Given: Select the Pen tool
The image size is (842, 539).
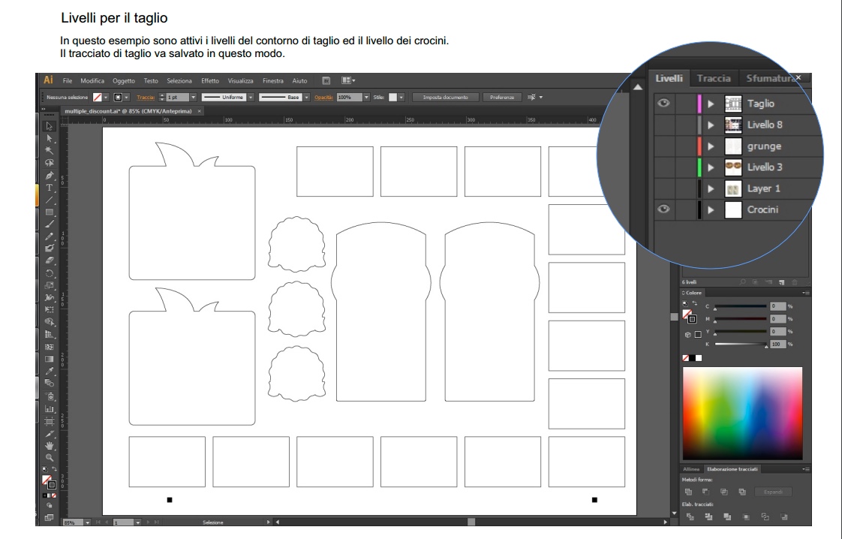Looking at the screenshot, I should [50, 176].
